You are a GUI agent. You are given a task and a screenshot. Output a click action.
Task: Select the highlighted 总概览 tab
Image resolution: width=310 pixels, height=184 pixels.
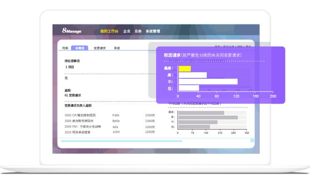(79, 48)
